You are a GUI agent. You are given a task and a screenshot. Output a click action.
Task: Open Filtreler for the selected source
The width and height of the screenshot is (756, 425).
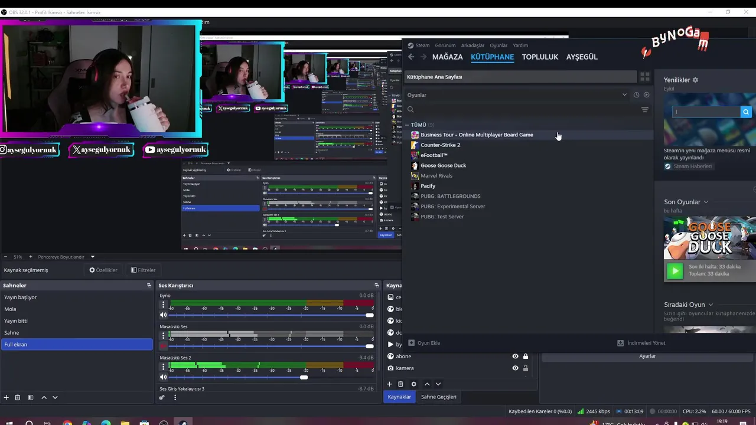click(143, 270)
